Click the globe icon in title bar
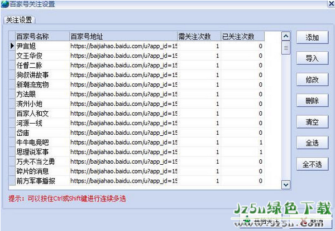335x231 pixels. (4, 4)
